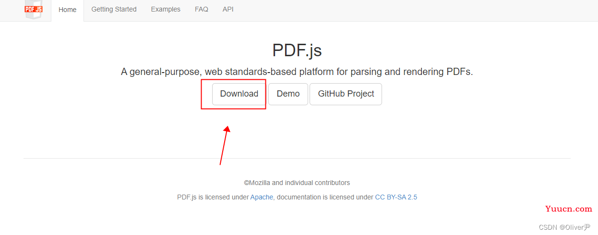Open the Home tab
The width and height of the screenshot is (598, 235).
coord(68,10)
